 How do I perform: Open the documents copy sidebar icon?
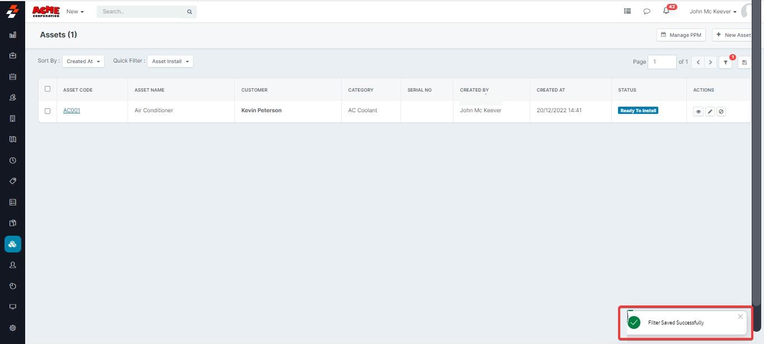coord(12,223)
